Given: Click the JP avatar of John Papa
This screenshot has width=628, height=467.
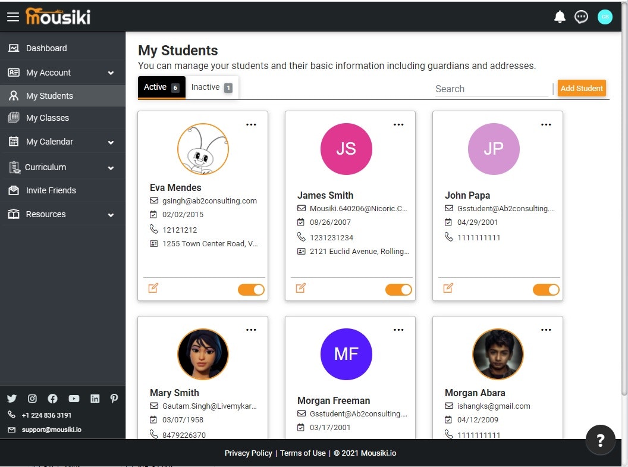Looking at the screenshot, I should [x=494, y=149].
